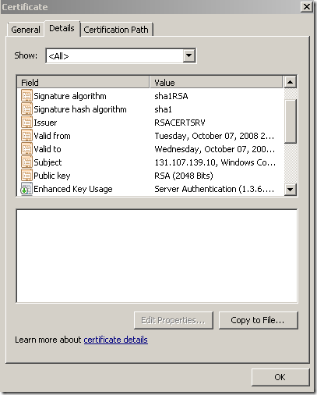317x395 pixels.
Task: Click the value '131.107.139.10, Windows Co...'
Action: pos(215,162)
